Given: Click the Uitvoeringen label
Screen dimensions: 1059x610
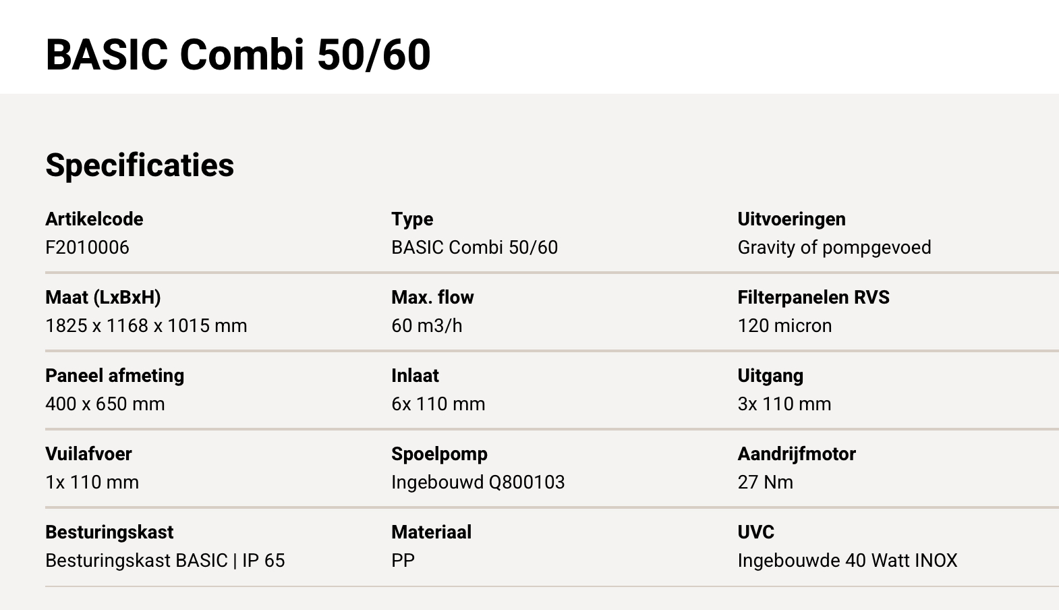Looking at the screenshot, I should [x=791, y=219].
